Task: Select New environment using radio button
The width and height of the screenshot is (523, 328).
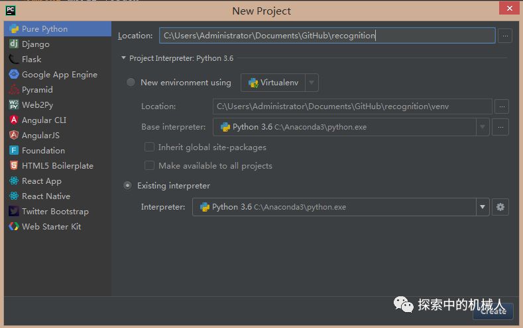Action: 131,82
